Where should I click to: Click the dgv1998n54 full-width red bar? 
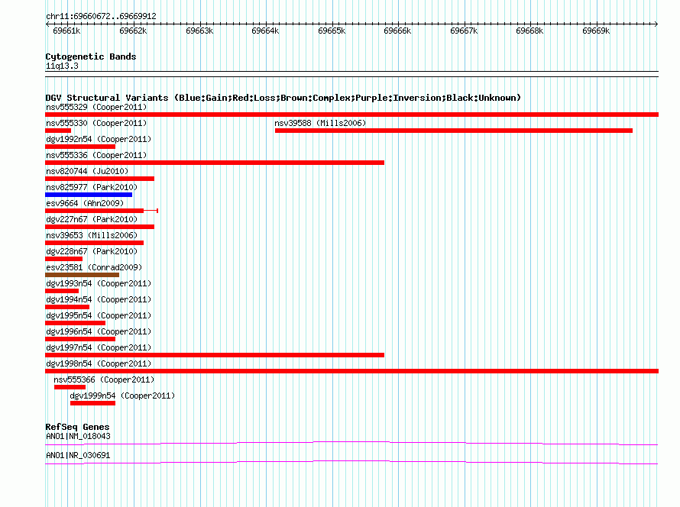point(351,371)
